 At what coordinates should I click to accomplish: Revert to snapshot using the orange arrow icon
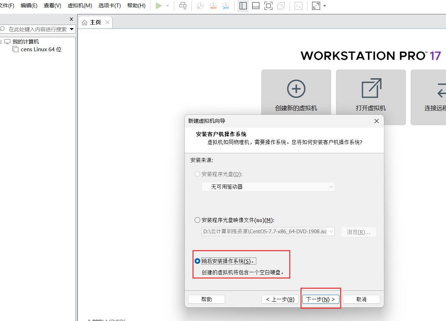click(213, 6)
